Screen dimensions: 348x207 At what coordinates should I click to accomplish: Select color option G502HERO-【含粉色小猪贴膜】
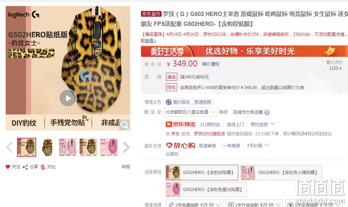(281, 173)
